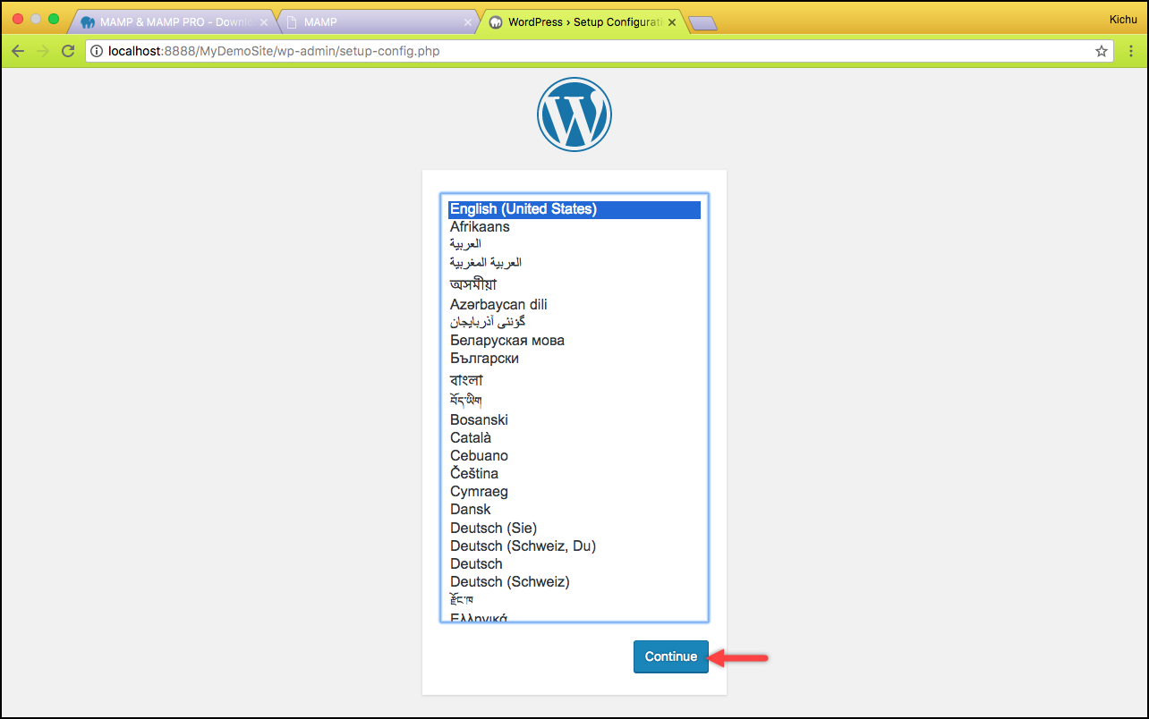Click the address bar URL
This screenshot has height=719, width=1149.
click(274, 51)
